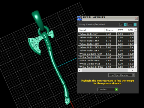Click the Metal Weights scale icon
Screen dimensions: 144x108
point(79,18)
